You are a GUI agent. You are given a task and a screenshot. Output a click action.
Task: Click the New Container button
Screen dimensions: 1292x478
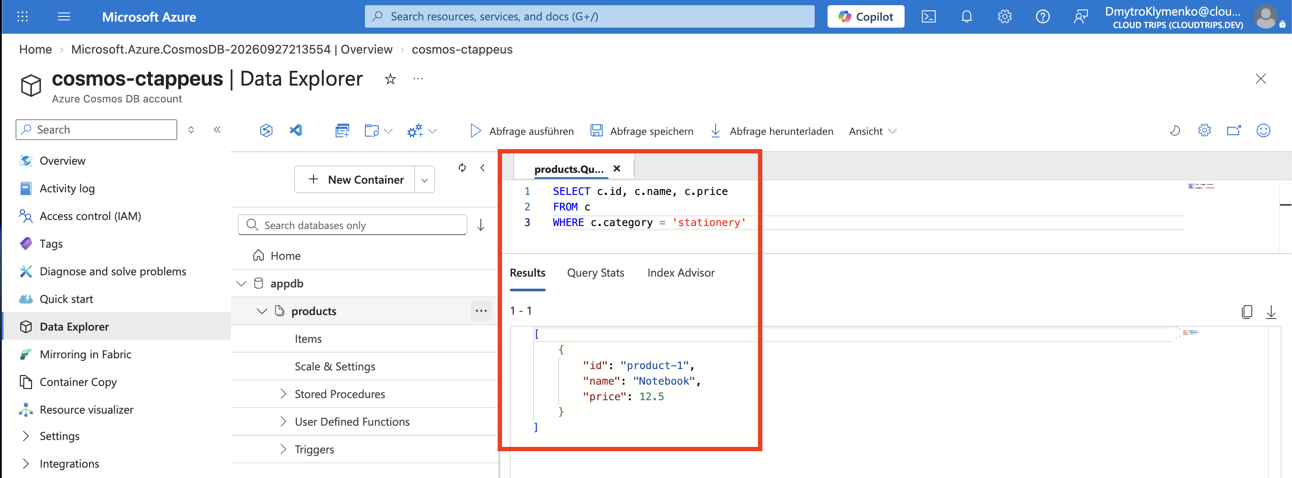pyautogui.click(x=355, y=179)
